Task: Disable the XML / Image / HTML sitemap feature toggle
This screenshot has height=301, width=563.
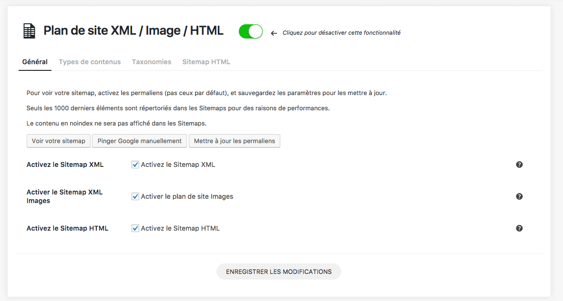Action: pos(251,31)
